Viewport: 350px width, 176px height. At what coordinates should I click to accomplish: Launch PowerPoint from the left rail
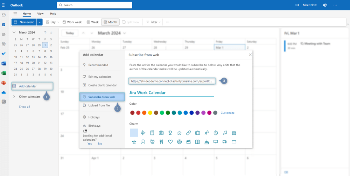coord(3,83)
